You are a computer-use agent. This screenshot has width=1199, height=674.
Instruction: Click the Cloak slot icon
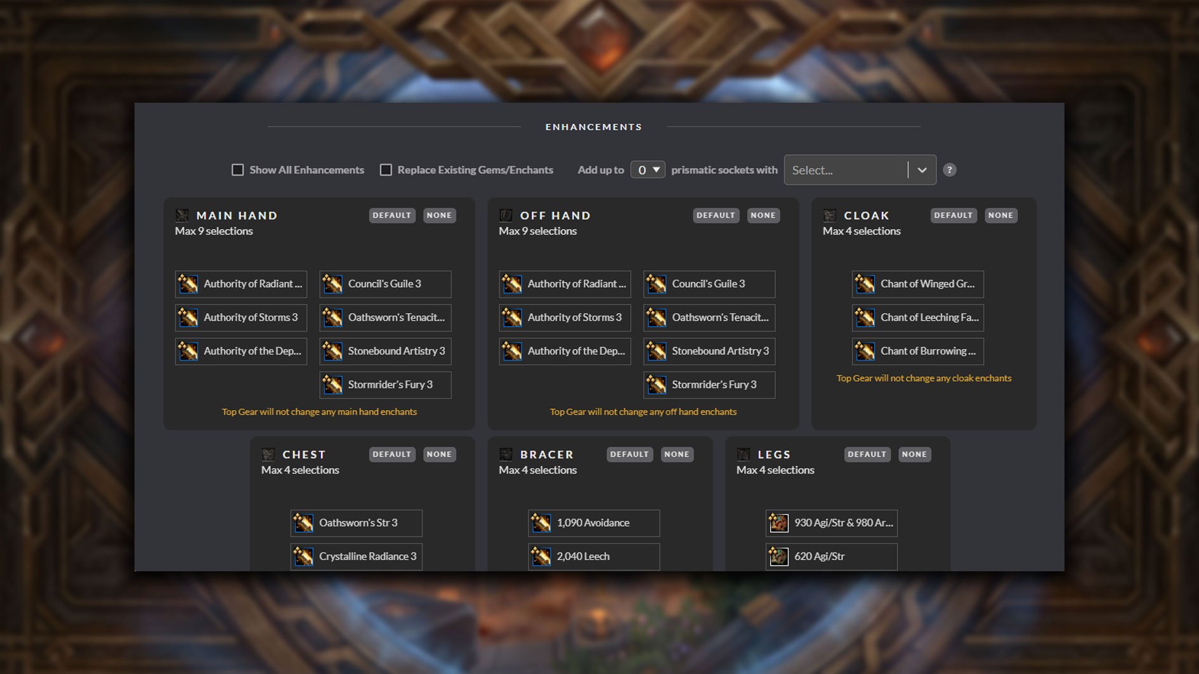point(830,216)
